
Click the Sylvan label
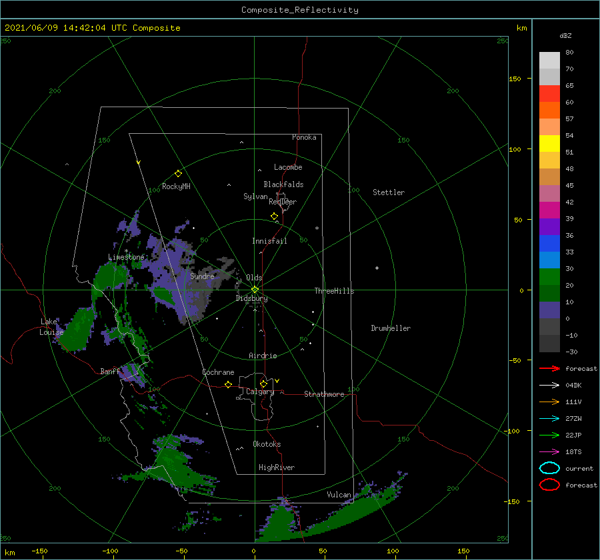click(255, 196)
